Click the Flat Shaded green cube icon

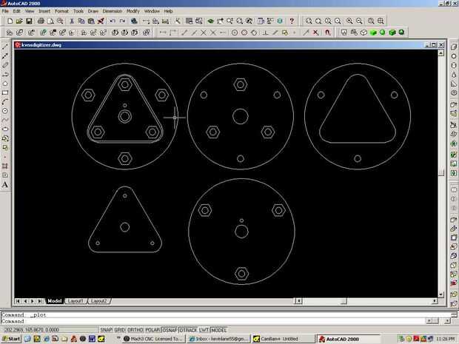373,33
